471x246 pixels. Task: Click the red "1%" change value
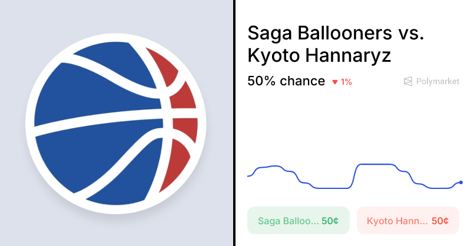point(346,82)
